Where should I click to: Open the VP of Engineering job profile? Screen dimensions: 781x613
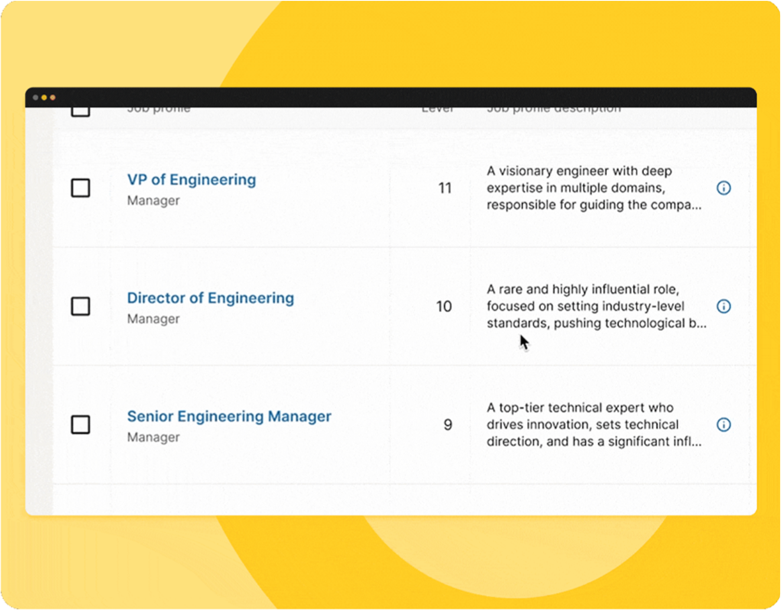[191, 179]
